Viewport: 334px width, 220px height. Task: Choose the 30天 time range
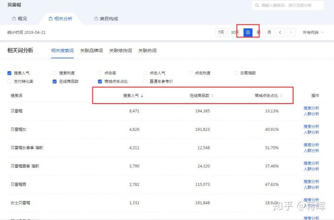[235, 32]
